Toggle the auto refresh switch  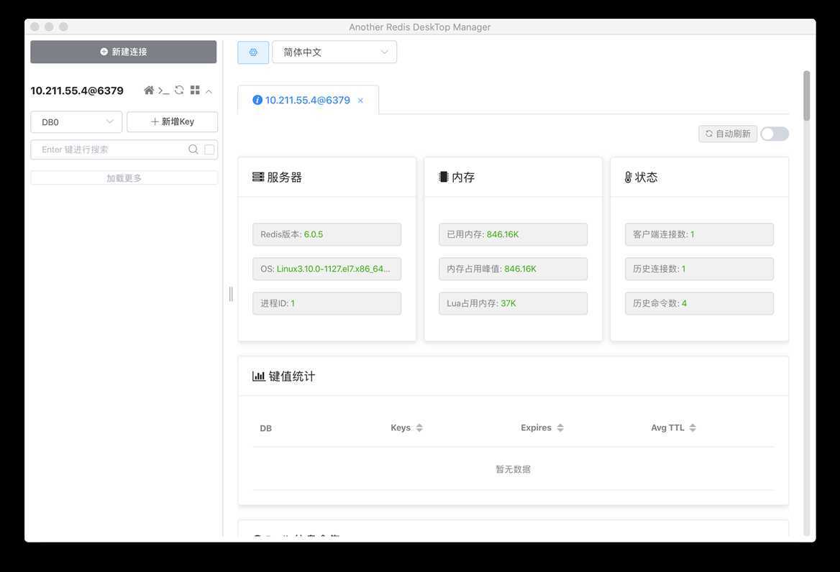775,134
